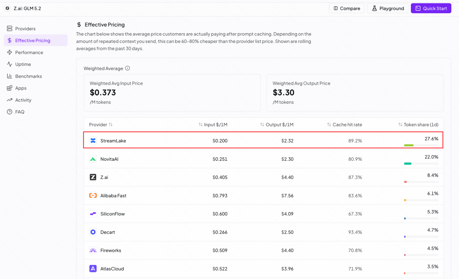Click the Fireworks provider name
The width and height of the screenshot is (459, 279).
point(110,250)
